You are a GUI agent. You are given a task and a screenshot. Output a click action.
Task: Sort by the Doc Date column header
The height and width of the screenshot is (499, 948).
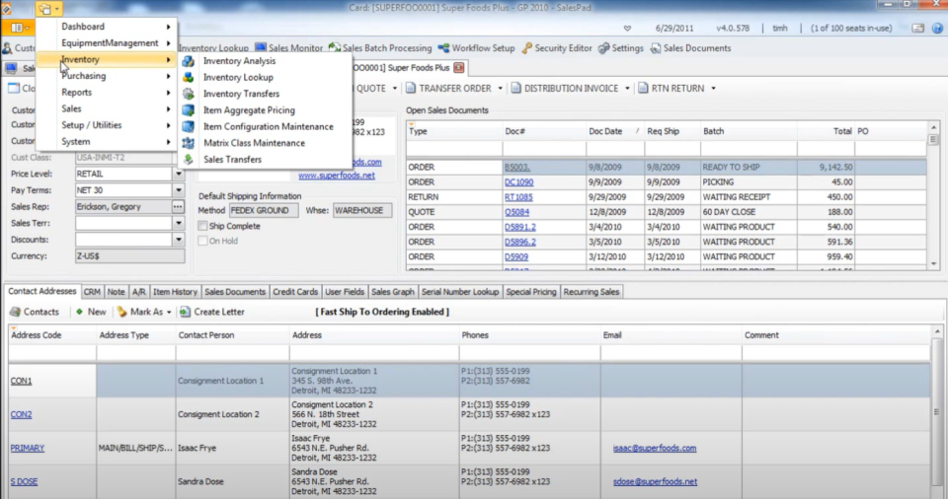coord(605,131)
